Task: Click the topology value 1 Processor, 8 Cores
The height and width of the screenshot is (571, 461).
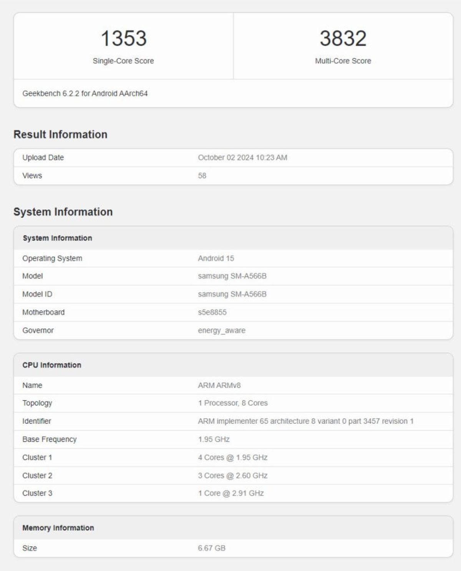Action: pos(233,403)
